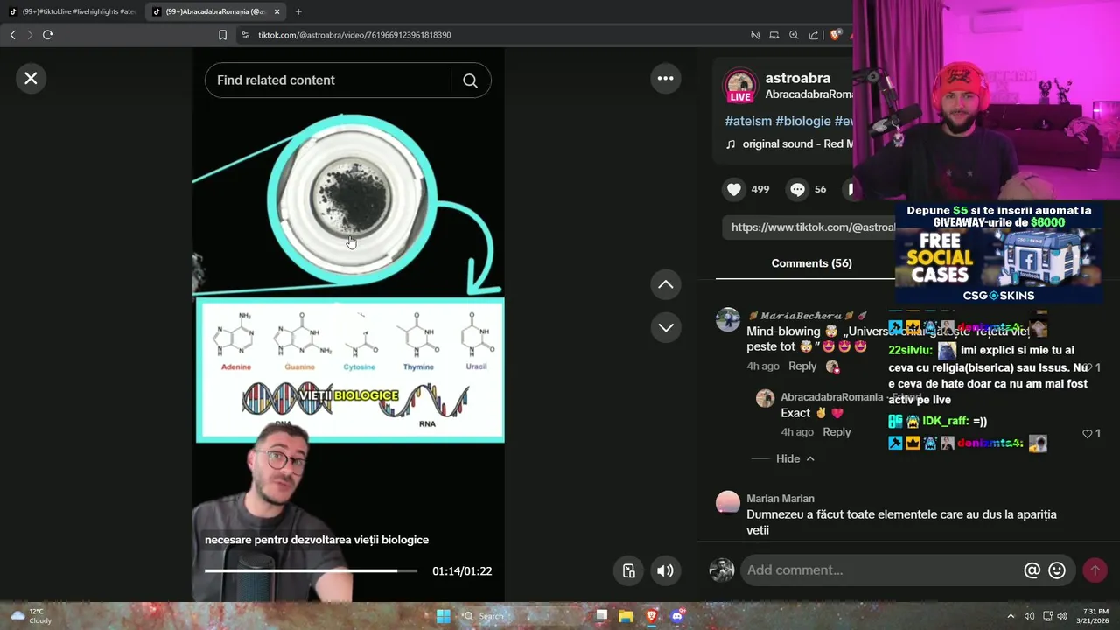Open Windows Start menu
Image resolution: width=1120 pixels, height=630 pixels.
pyautogui.click(x=444, y=616)
